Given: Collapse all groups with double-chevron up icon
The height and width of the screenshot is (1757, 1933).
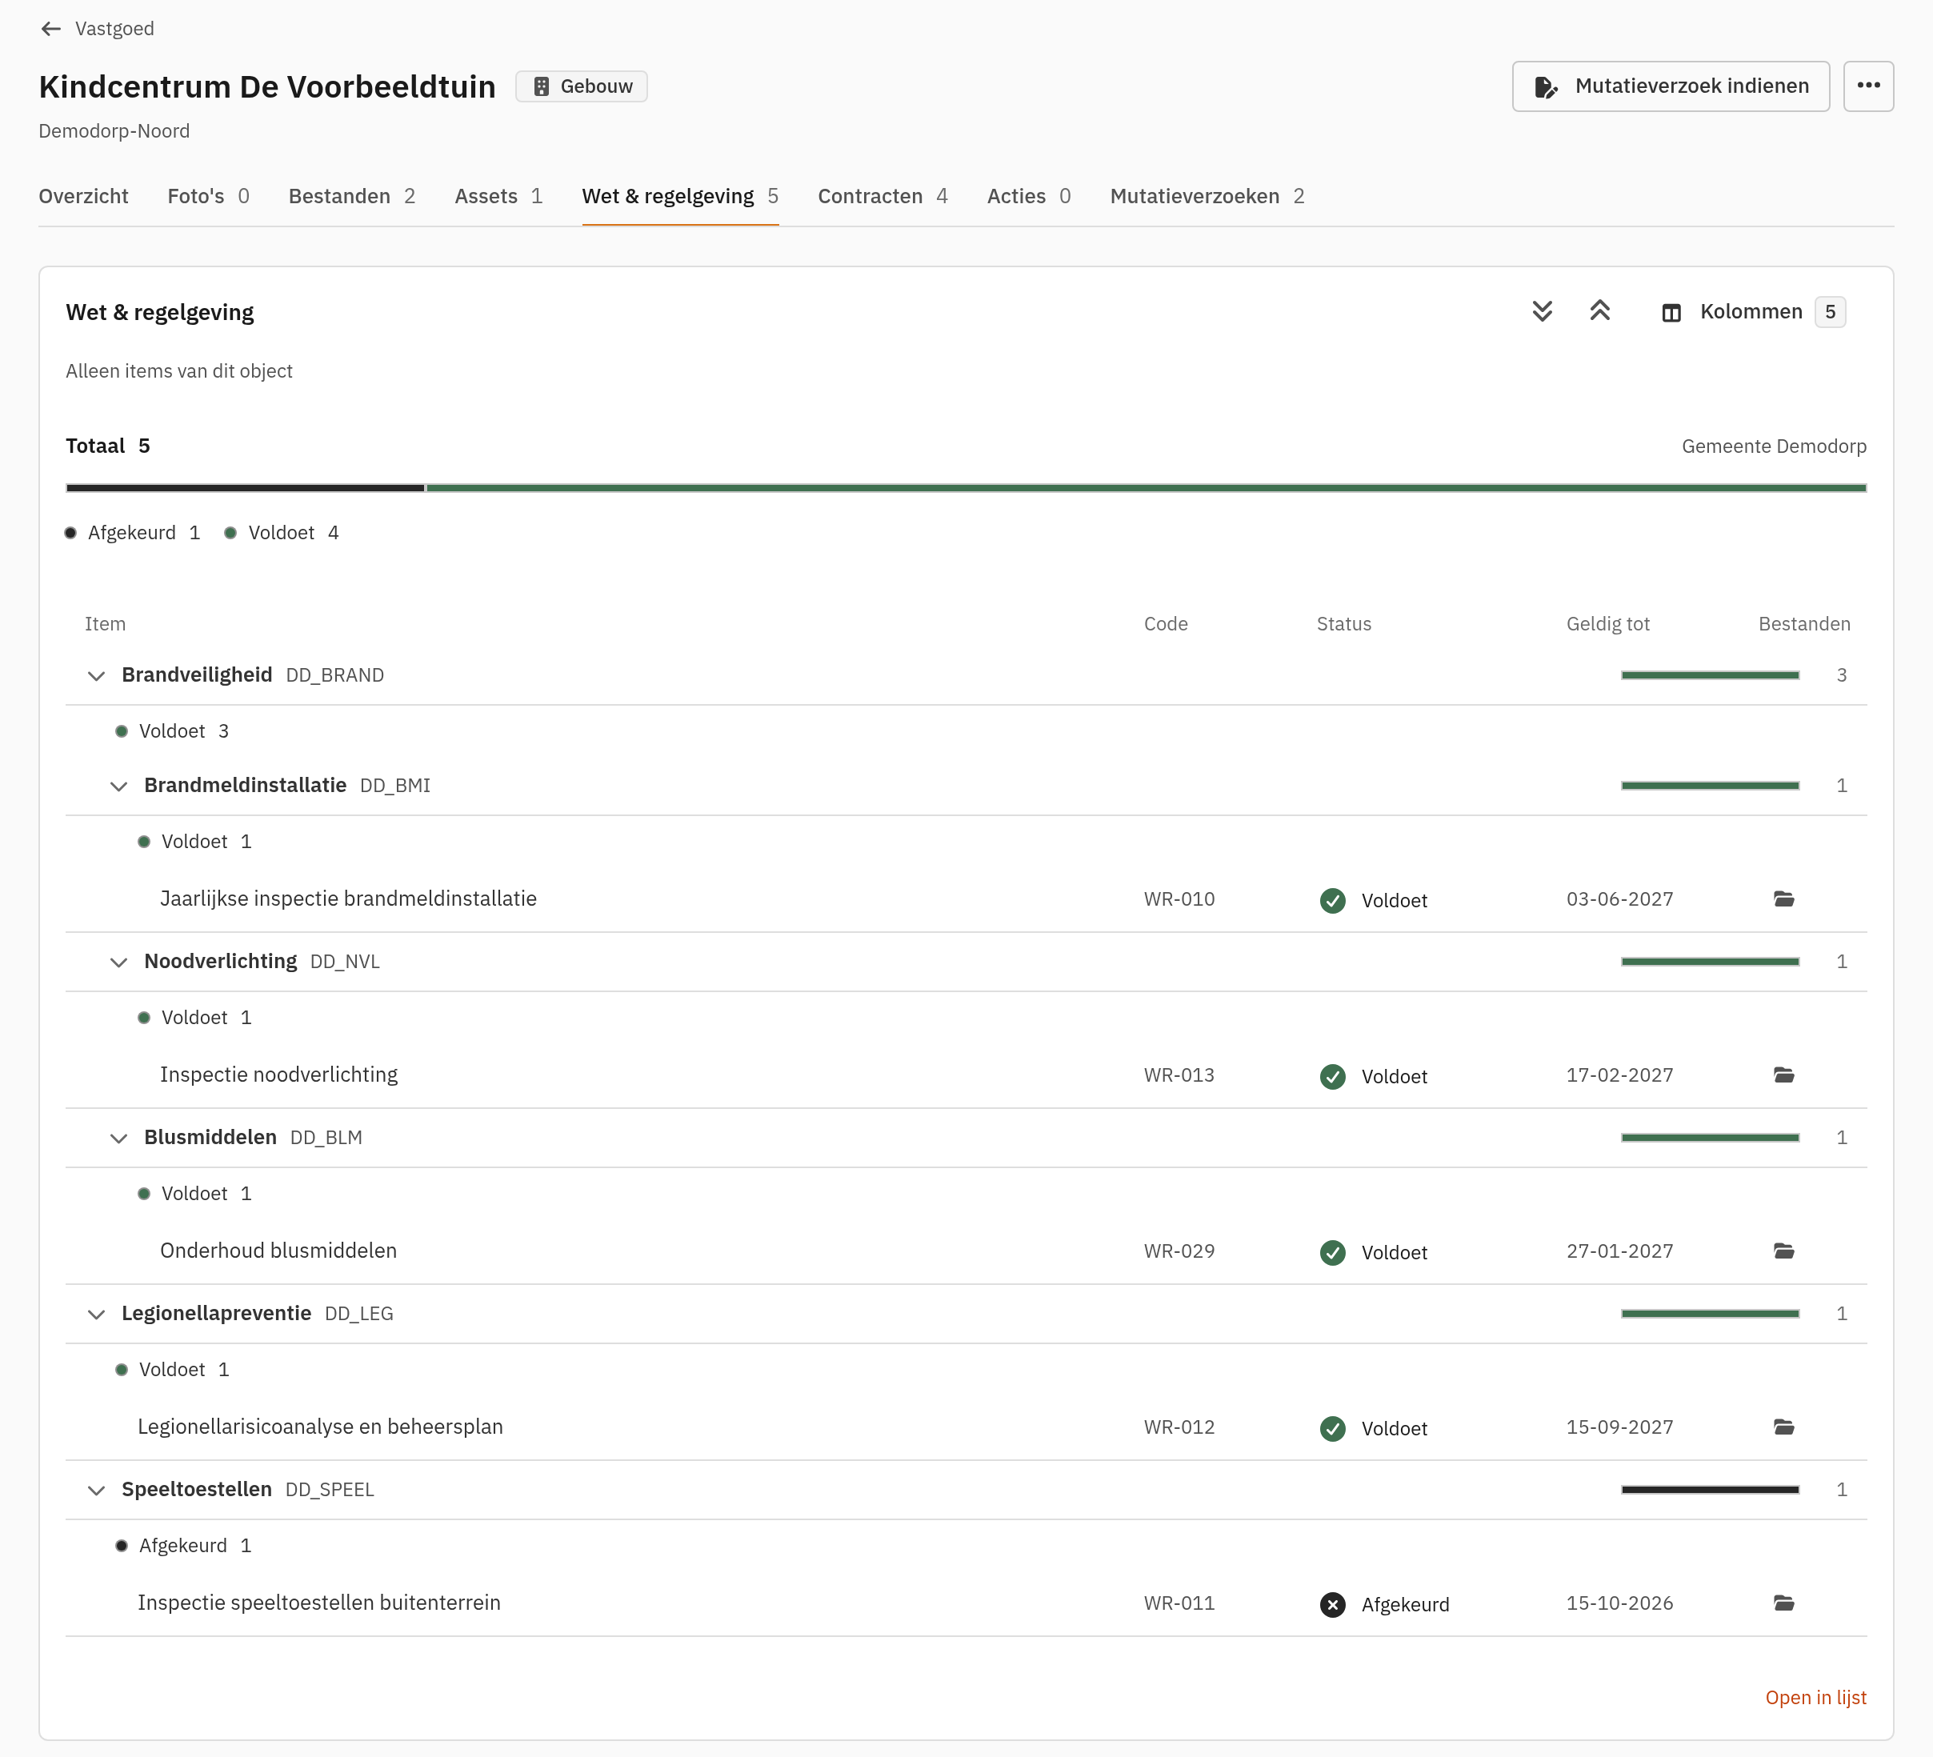Looking at the screenshot, I should [x=1599, y=312].
